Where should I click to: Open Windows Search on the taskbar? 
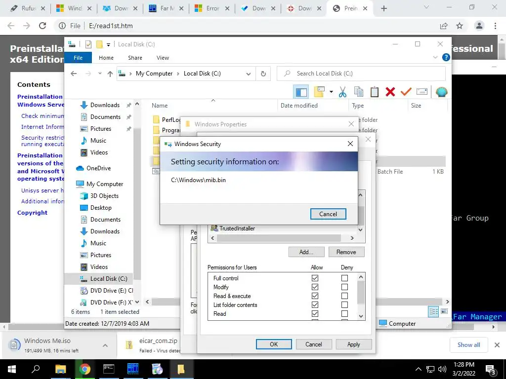(x=36, y=369)
